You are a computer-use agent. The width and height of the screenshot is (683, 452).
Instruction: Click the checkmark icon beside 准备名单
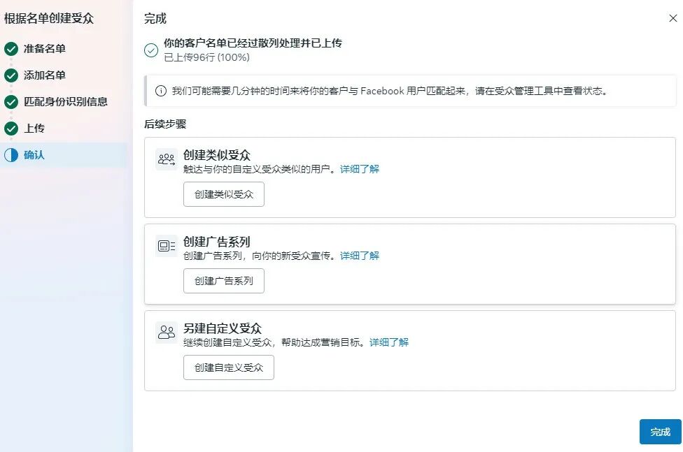[x=10, y=49]
